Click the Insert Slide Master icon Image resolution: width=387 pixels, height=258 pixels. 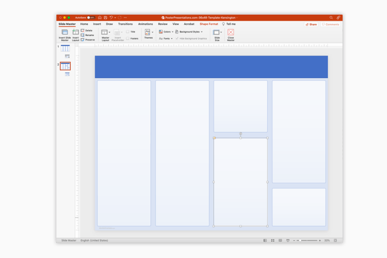64,33
